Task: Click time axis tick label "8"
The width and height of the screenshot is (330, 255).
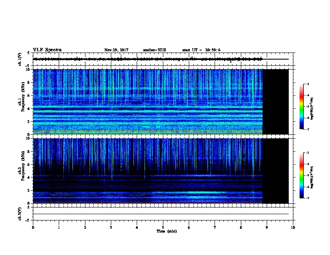Action: click(241, 227)
